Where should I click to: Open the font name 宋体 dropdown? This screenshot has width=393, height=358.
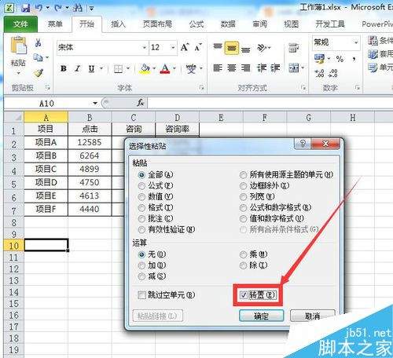[145, 48]
